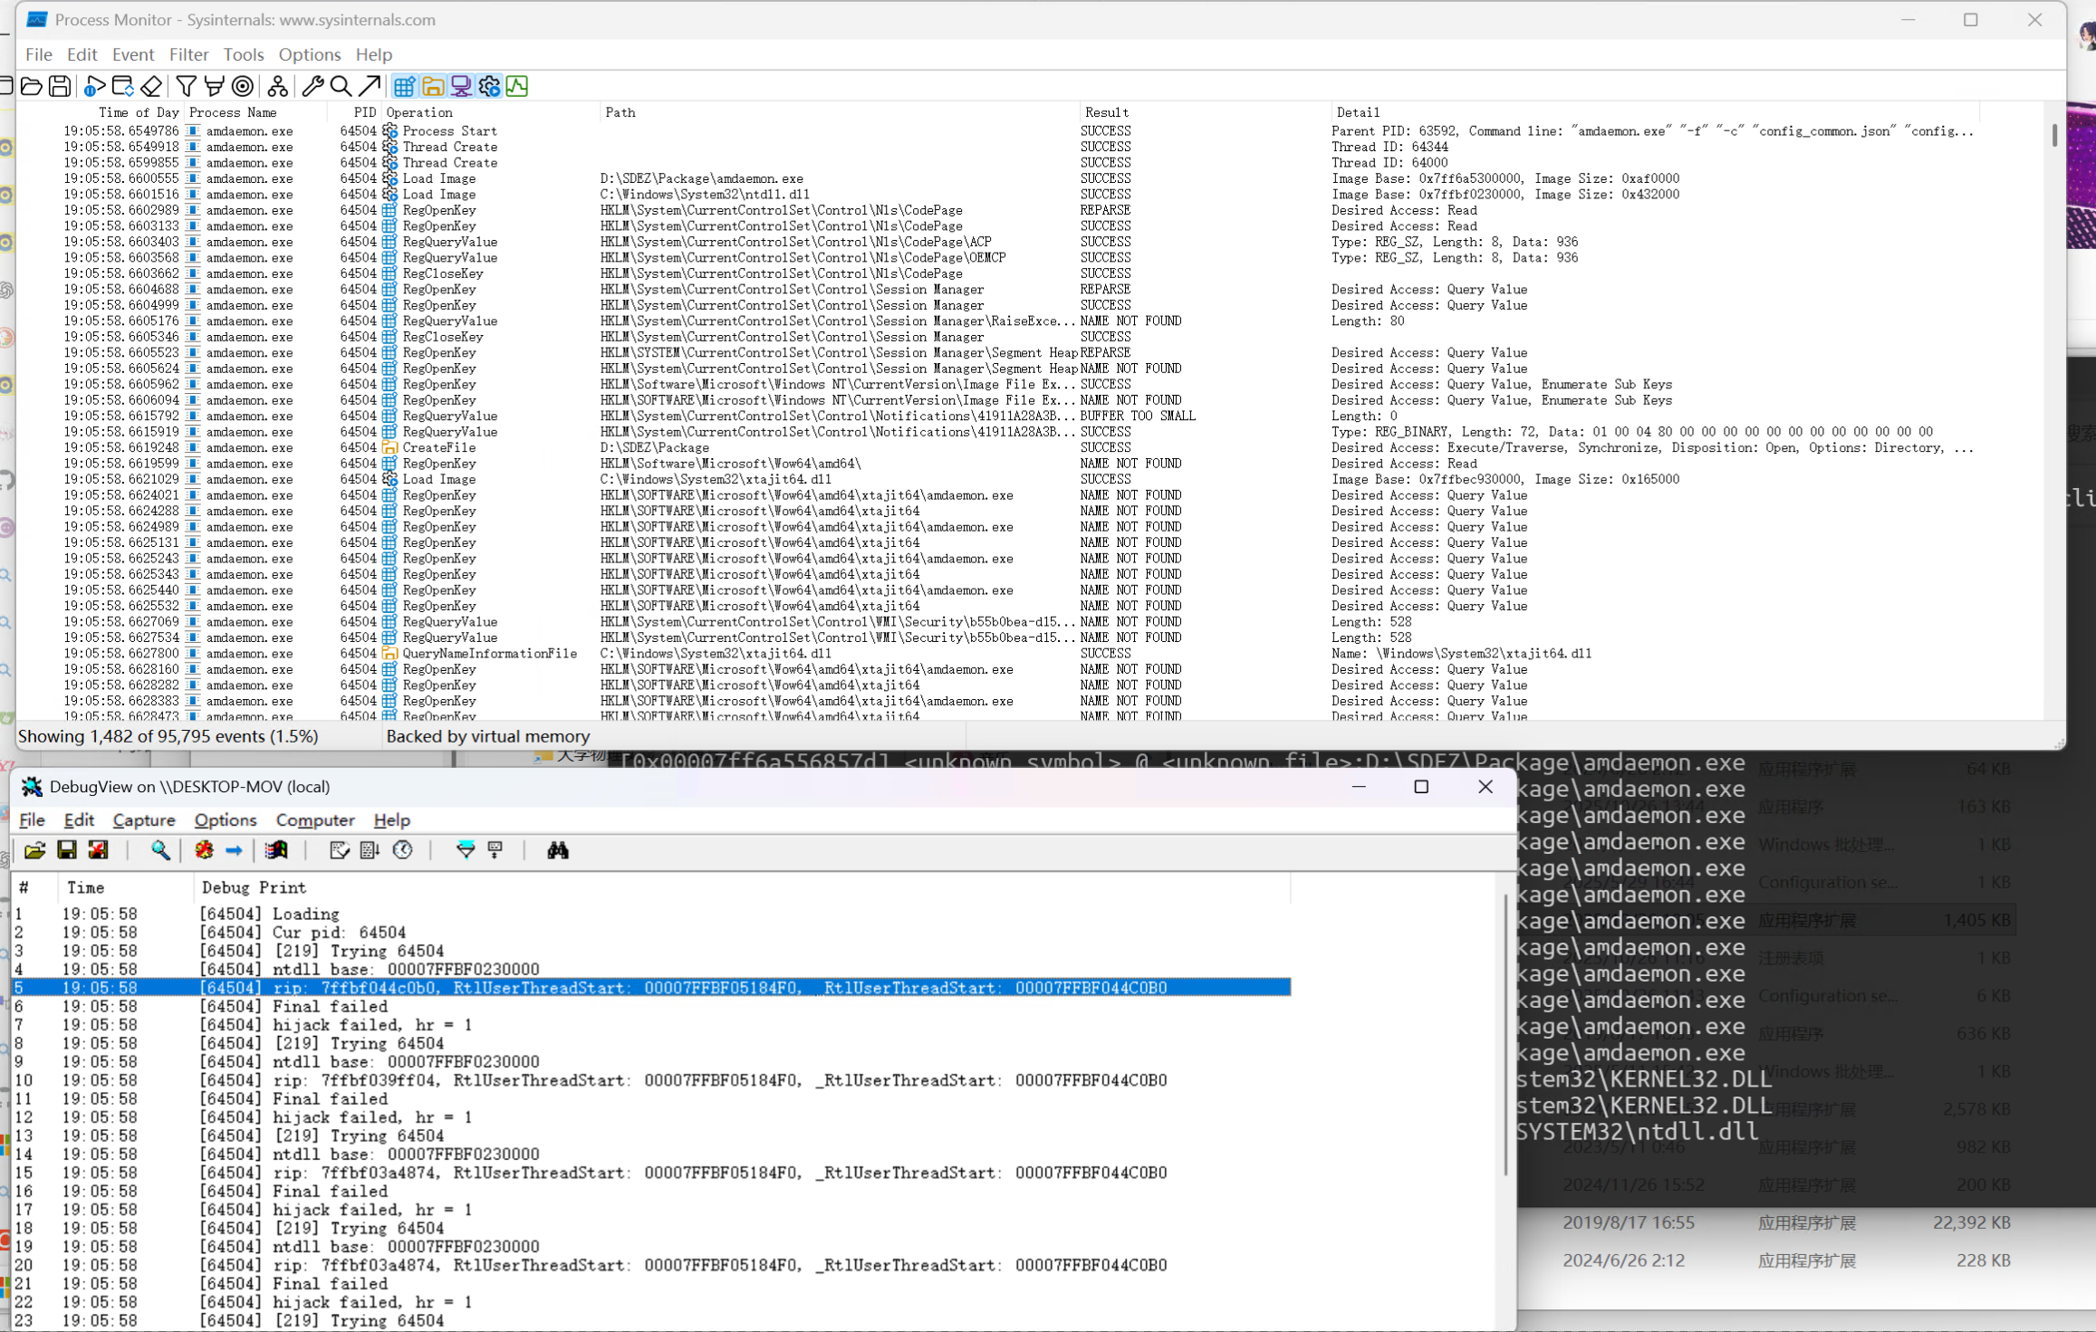Click the Jump To arrow icon
The height and width of the screenshot is (1332, 2096).
point(369,86)
